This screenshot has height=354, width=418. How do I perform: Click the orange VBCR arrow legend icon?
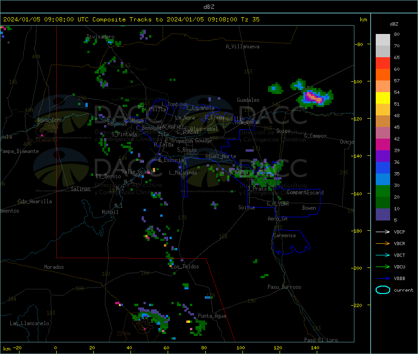[383, 243]
